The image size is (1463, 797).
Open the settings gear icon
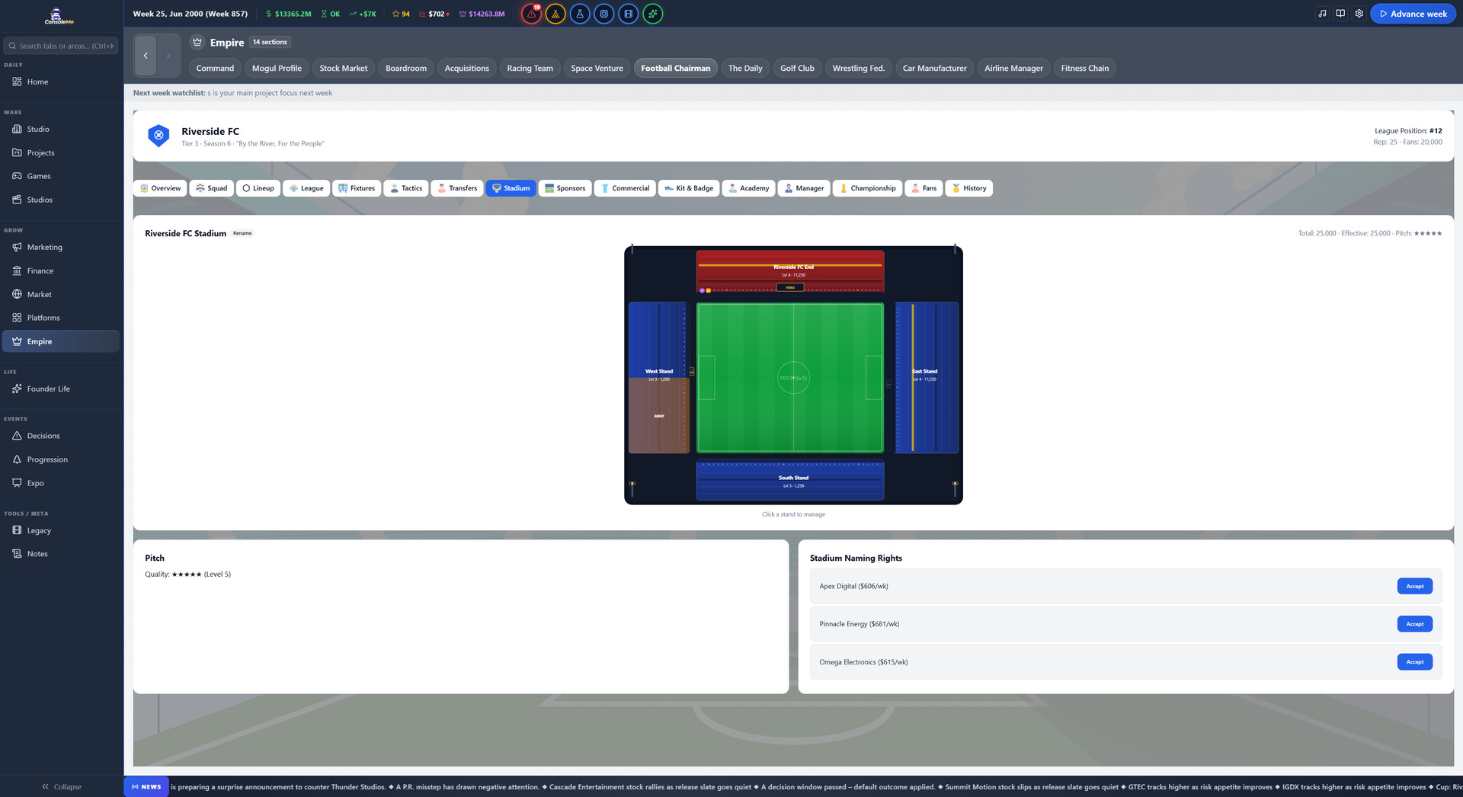click(x=1359, y=14)
